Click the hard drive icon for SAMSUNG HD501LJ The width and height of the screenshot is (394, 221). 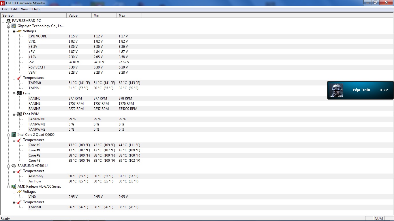14,166
